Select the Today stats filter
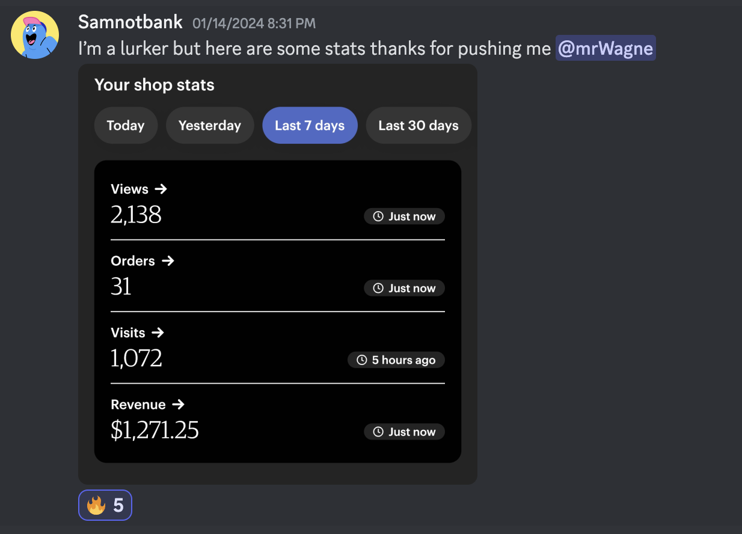 point(126,126)
